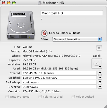The height and width of the screenshot is (108, 107).
Task: Click the Backed-up unknown field
Action: click(59, 82)
